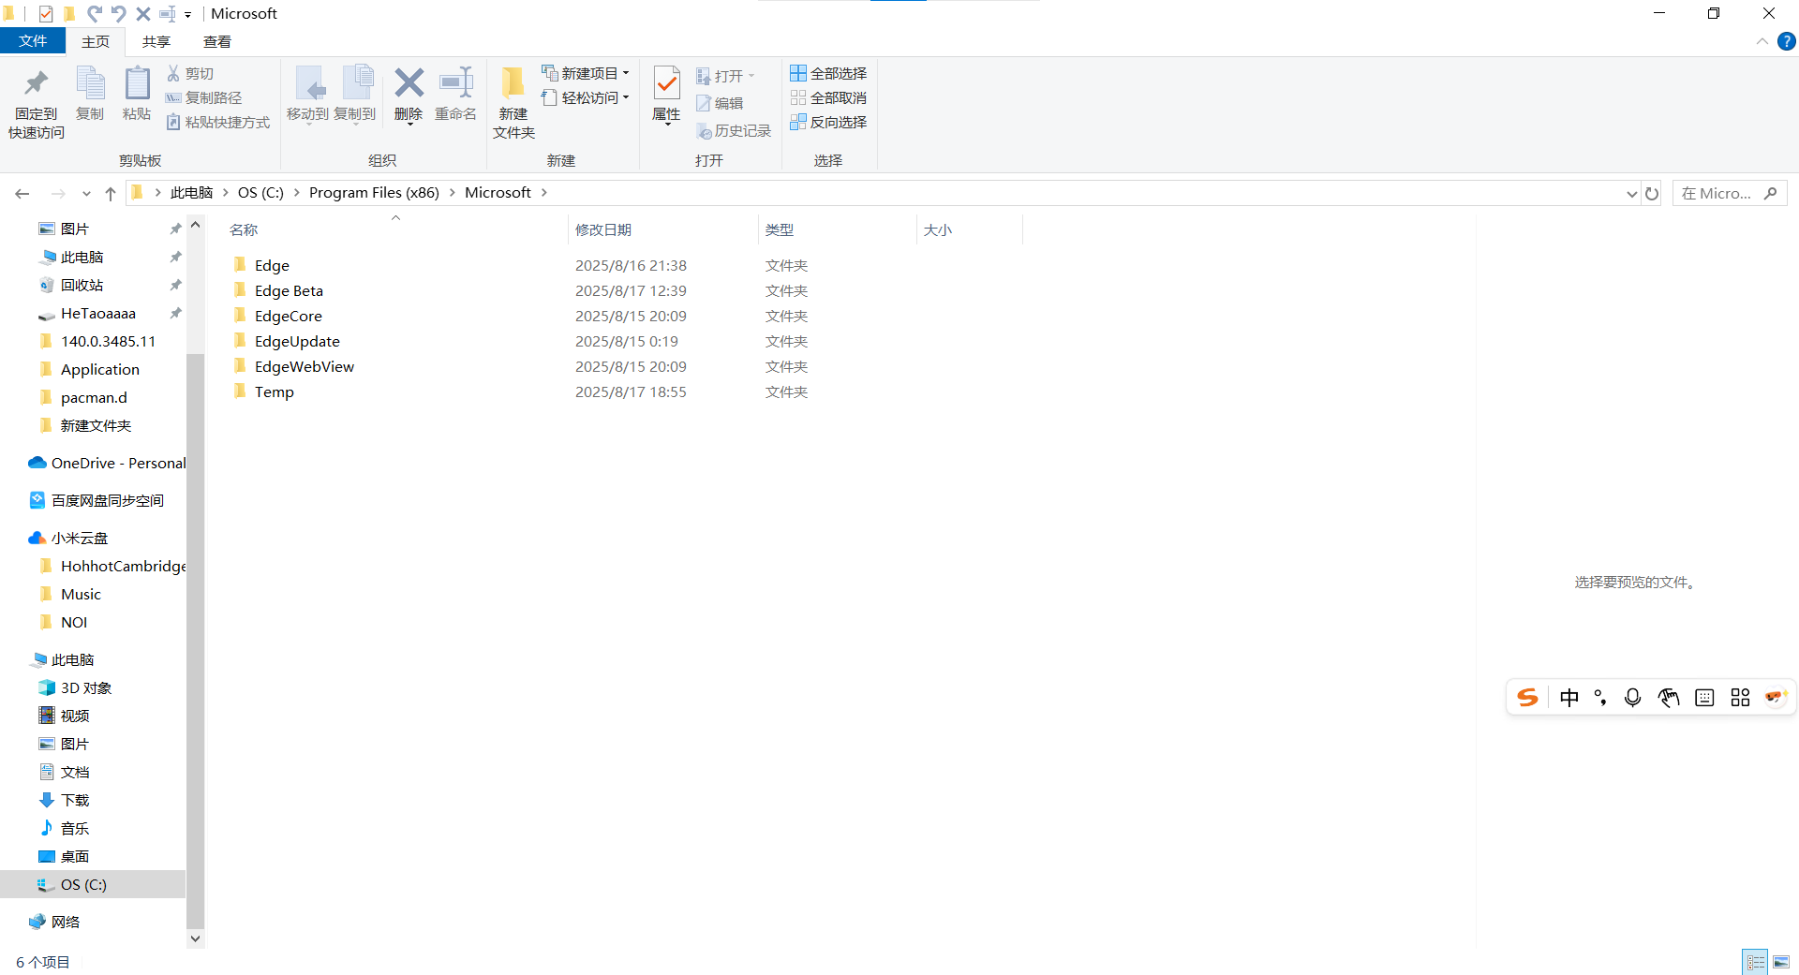
Task: Click the navigation pane scroll down arrow
Action: (195, 938)
